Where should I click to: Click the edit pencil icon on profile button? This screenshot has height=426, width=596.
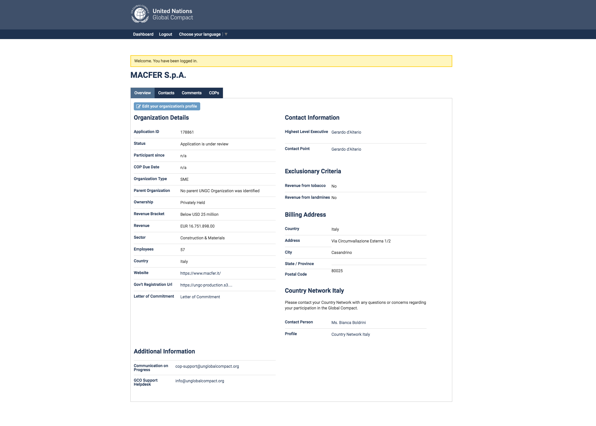click(x=138, y=106)
